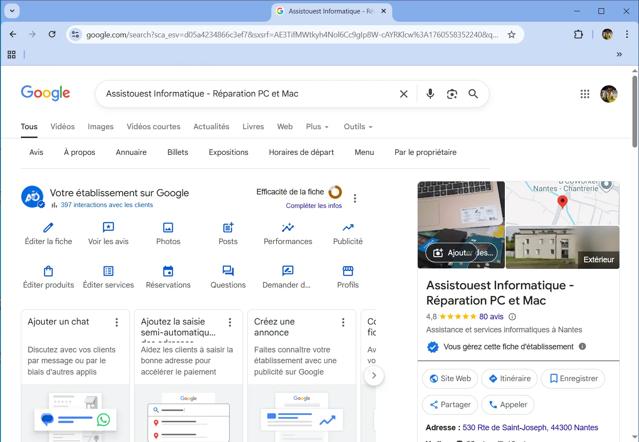Screen dimensions: 639x442
Task: Click the Nantes map thumbnail
Action: 562,203
